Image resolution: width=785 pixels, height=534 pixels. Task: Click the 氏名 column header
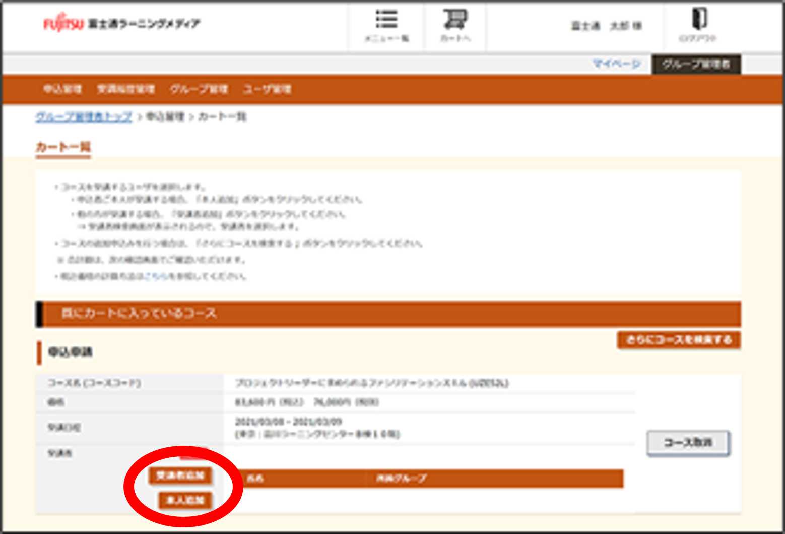(x=255, y=478)
